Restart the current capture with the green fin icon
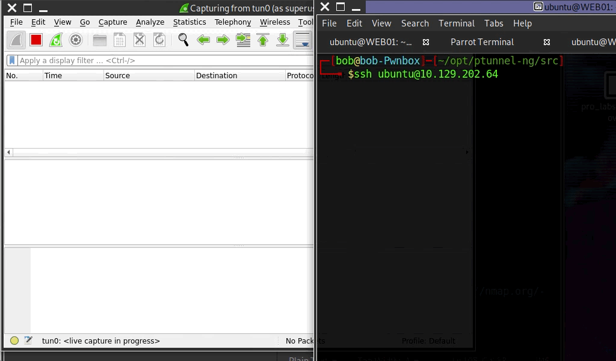This screenshot has width=616, height=361. (56, 40)
